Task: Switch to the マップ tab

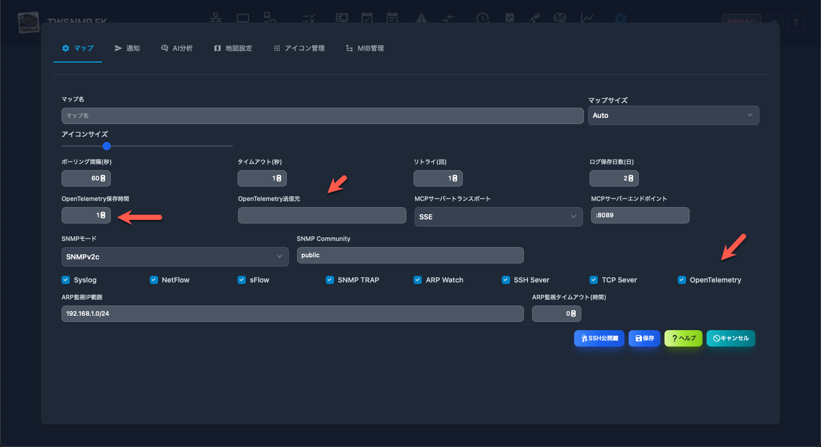Action: pyautogui.click(x=77, y=48)
